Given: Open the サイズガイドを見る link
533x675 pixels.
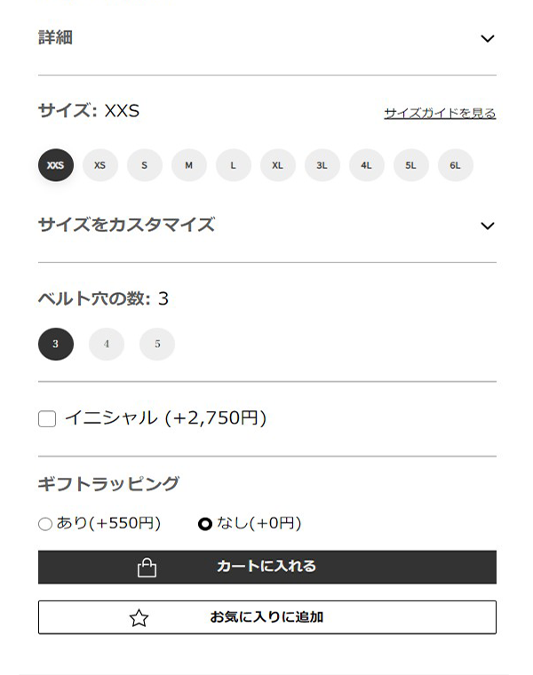Looking at the screenshot, I should point(440,113).
